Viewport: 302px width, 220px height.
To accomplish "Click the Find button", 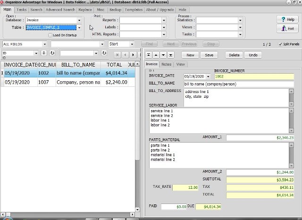I will pyautogui.click(x=149, y=44).
